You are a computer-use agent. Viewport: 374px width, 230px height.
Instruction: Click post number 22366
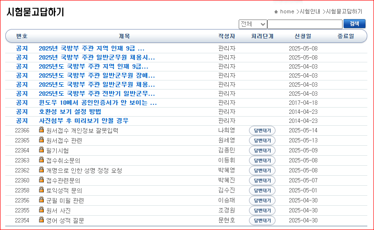point(22,130)
